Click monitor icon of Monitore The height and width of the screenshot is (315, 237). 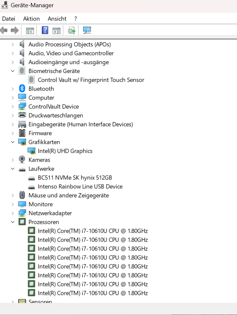point(22,204)
